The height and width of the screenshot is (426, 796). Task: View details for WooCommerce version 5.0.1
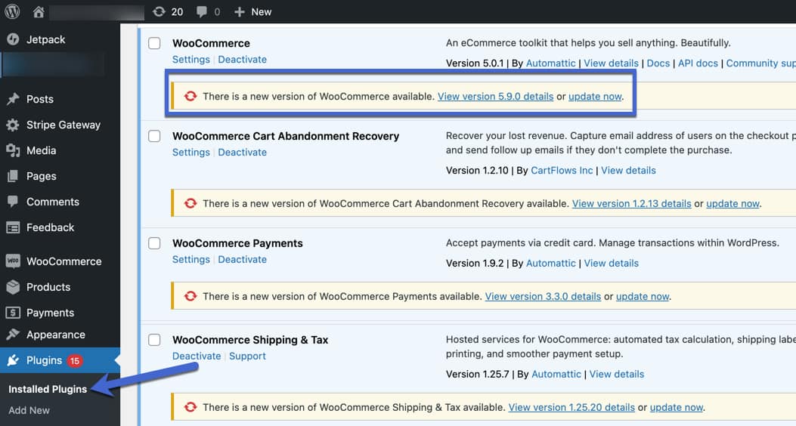click(611, 63)
